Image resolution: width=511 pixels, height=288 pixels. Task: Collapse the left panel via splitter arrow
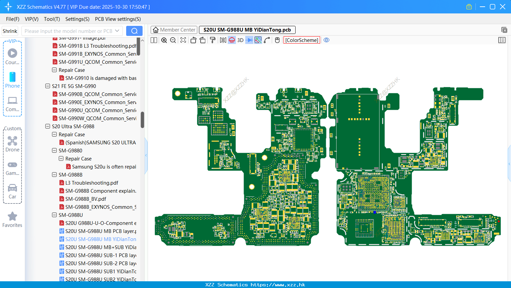146,155
